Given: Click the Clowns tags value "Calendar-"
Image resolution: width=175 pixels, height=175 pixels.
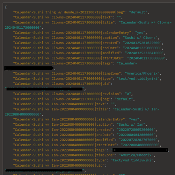Looking at the screenshot, I should (127, 63).
